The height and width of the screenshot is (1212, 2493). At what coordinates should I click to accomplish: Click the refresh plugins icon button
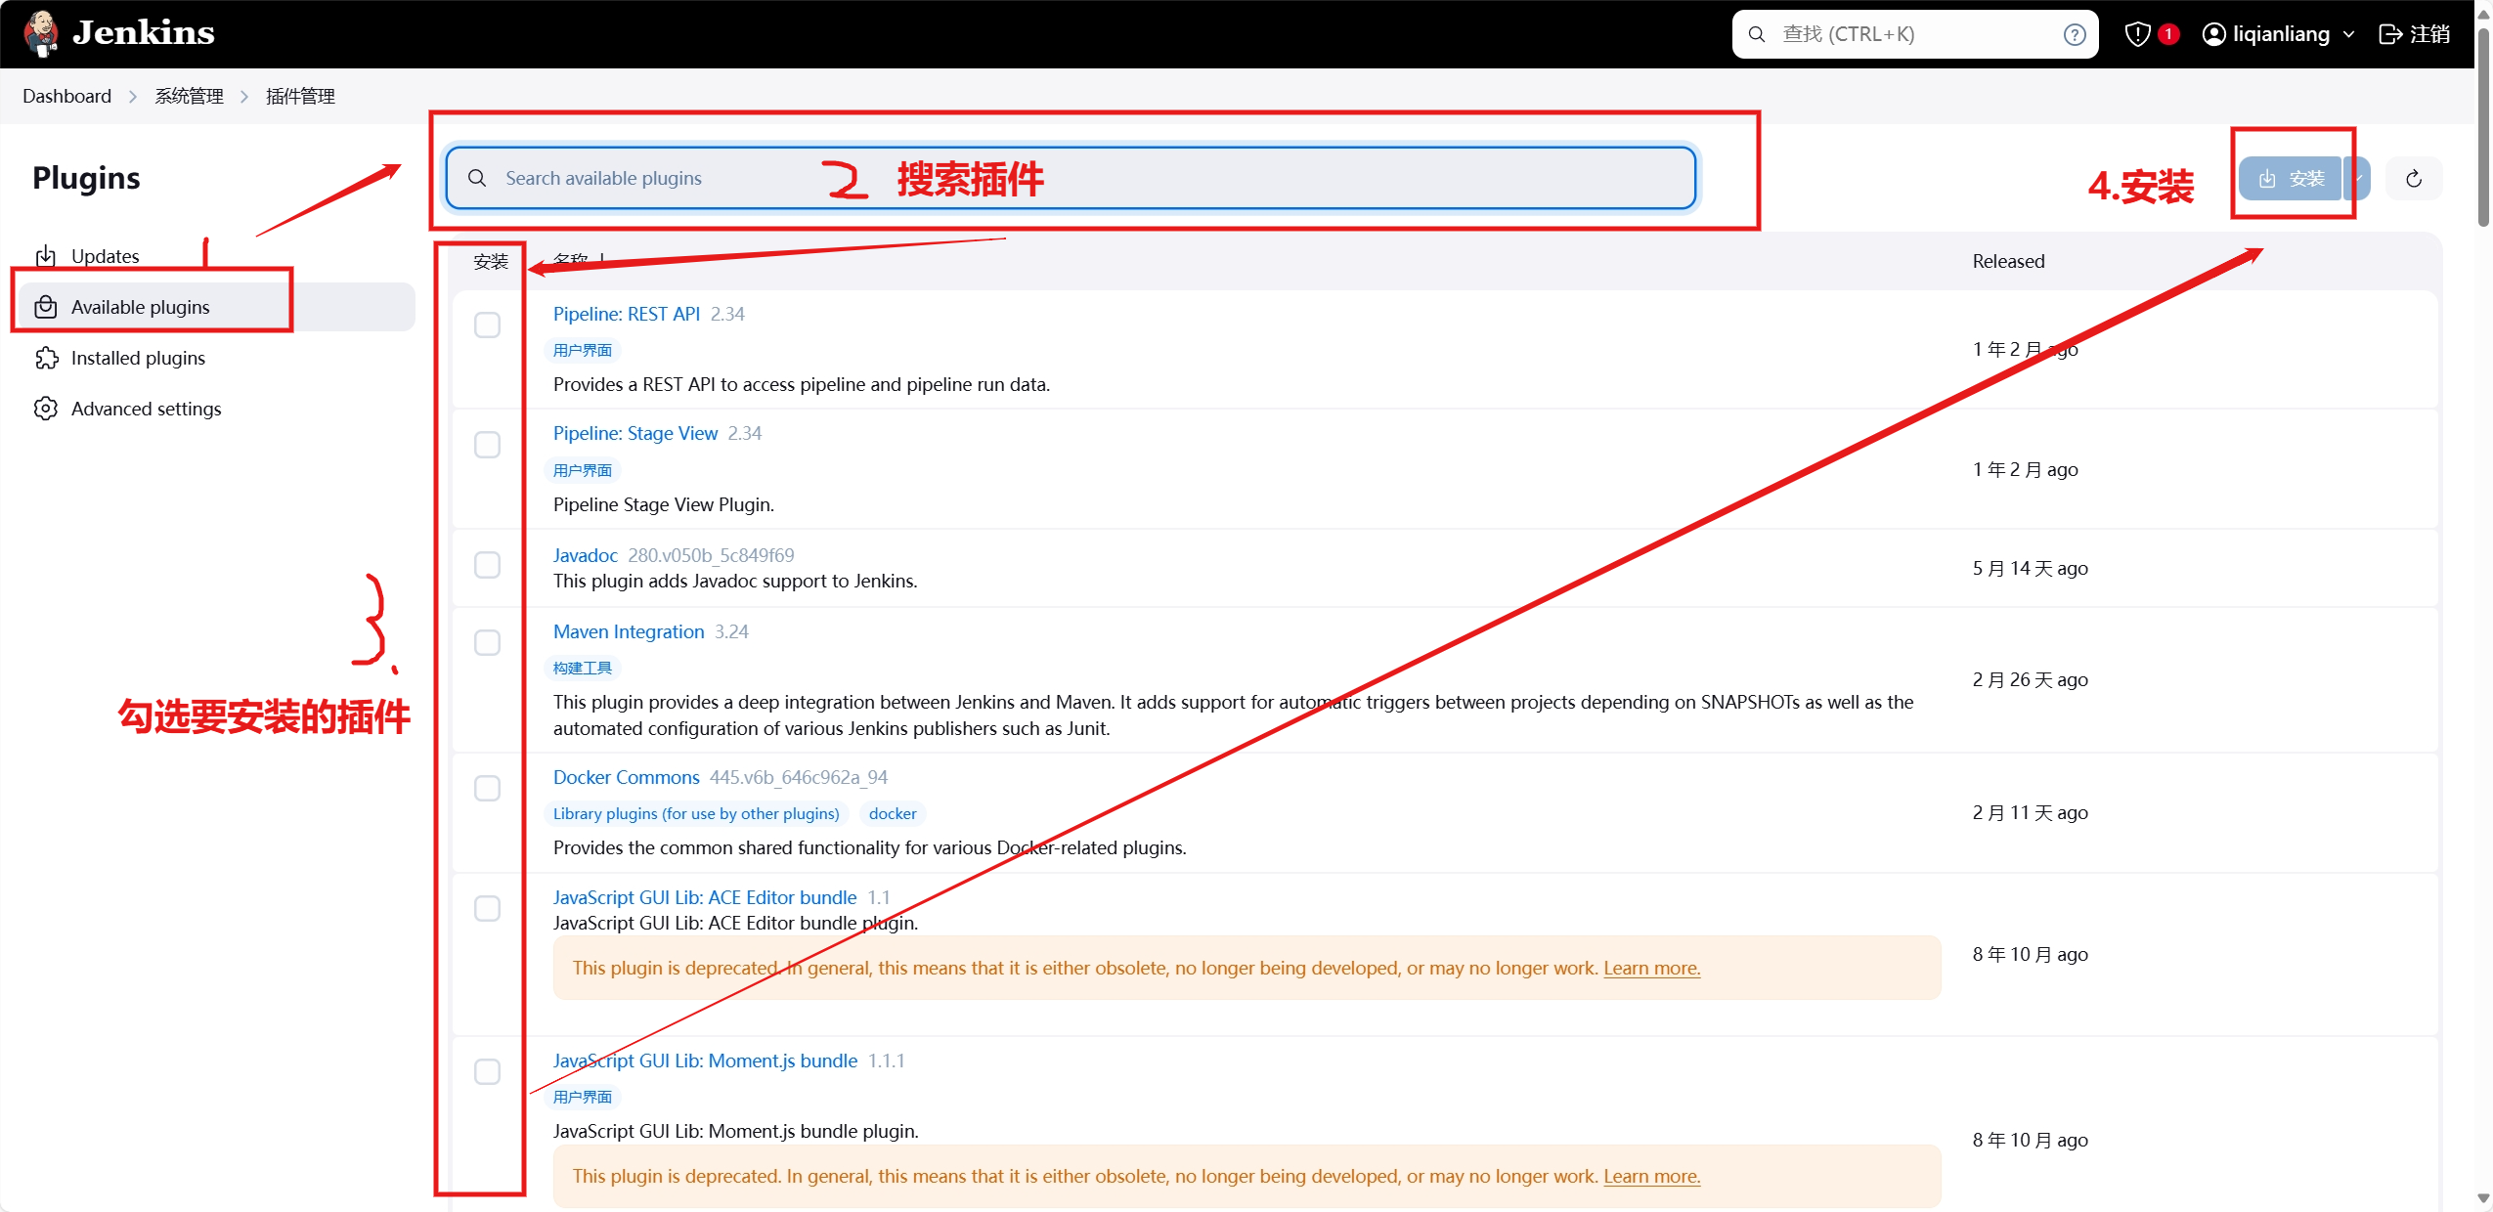(2413, 179)
